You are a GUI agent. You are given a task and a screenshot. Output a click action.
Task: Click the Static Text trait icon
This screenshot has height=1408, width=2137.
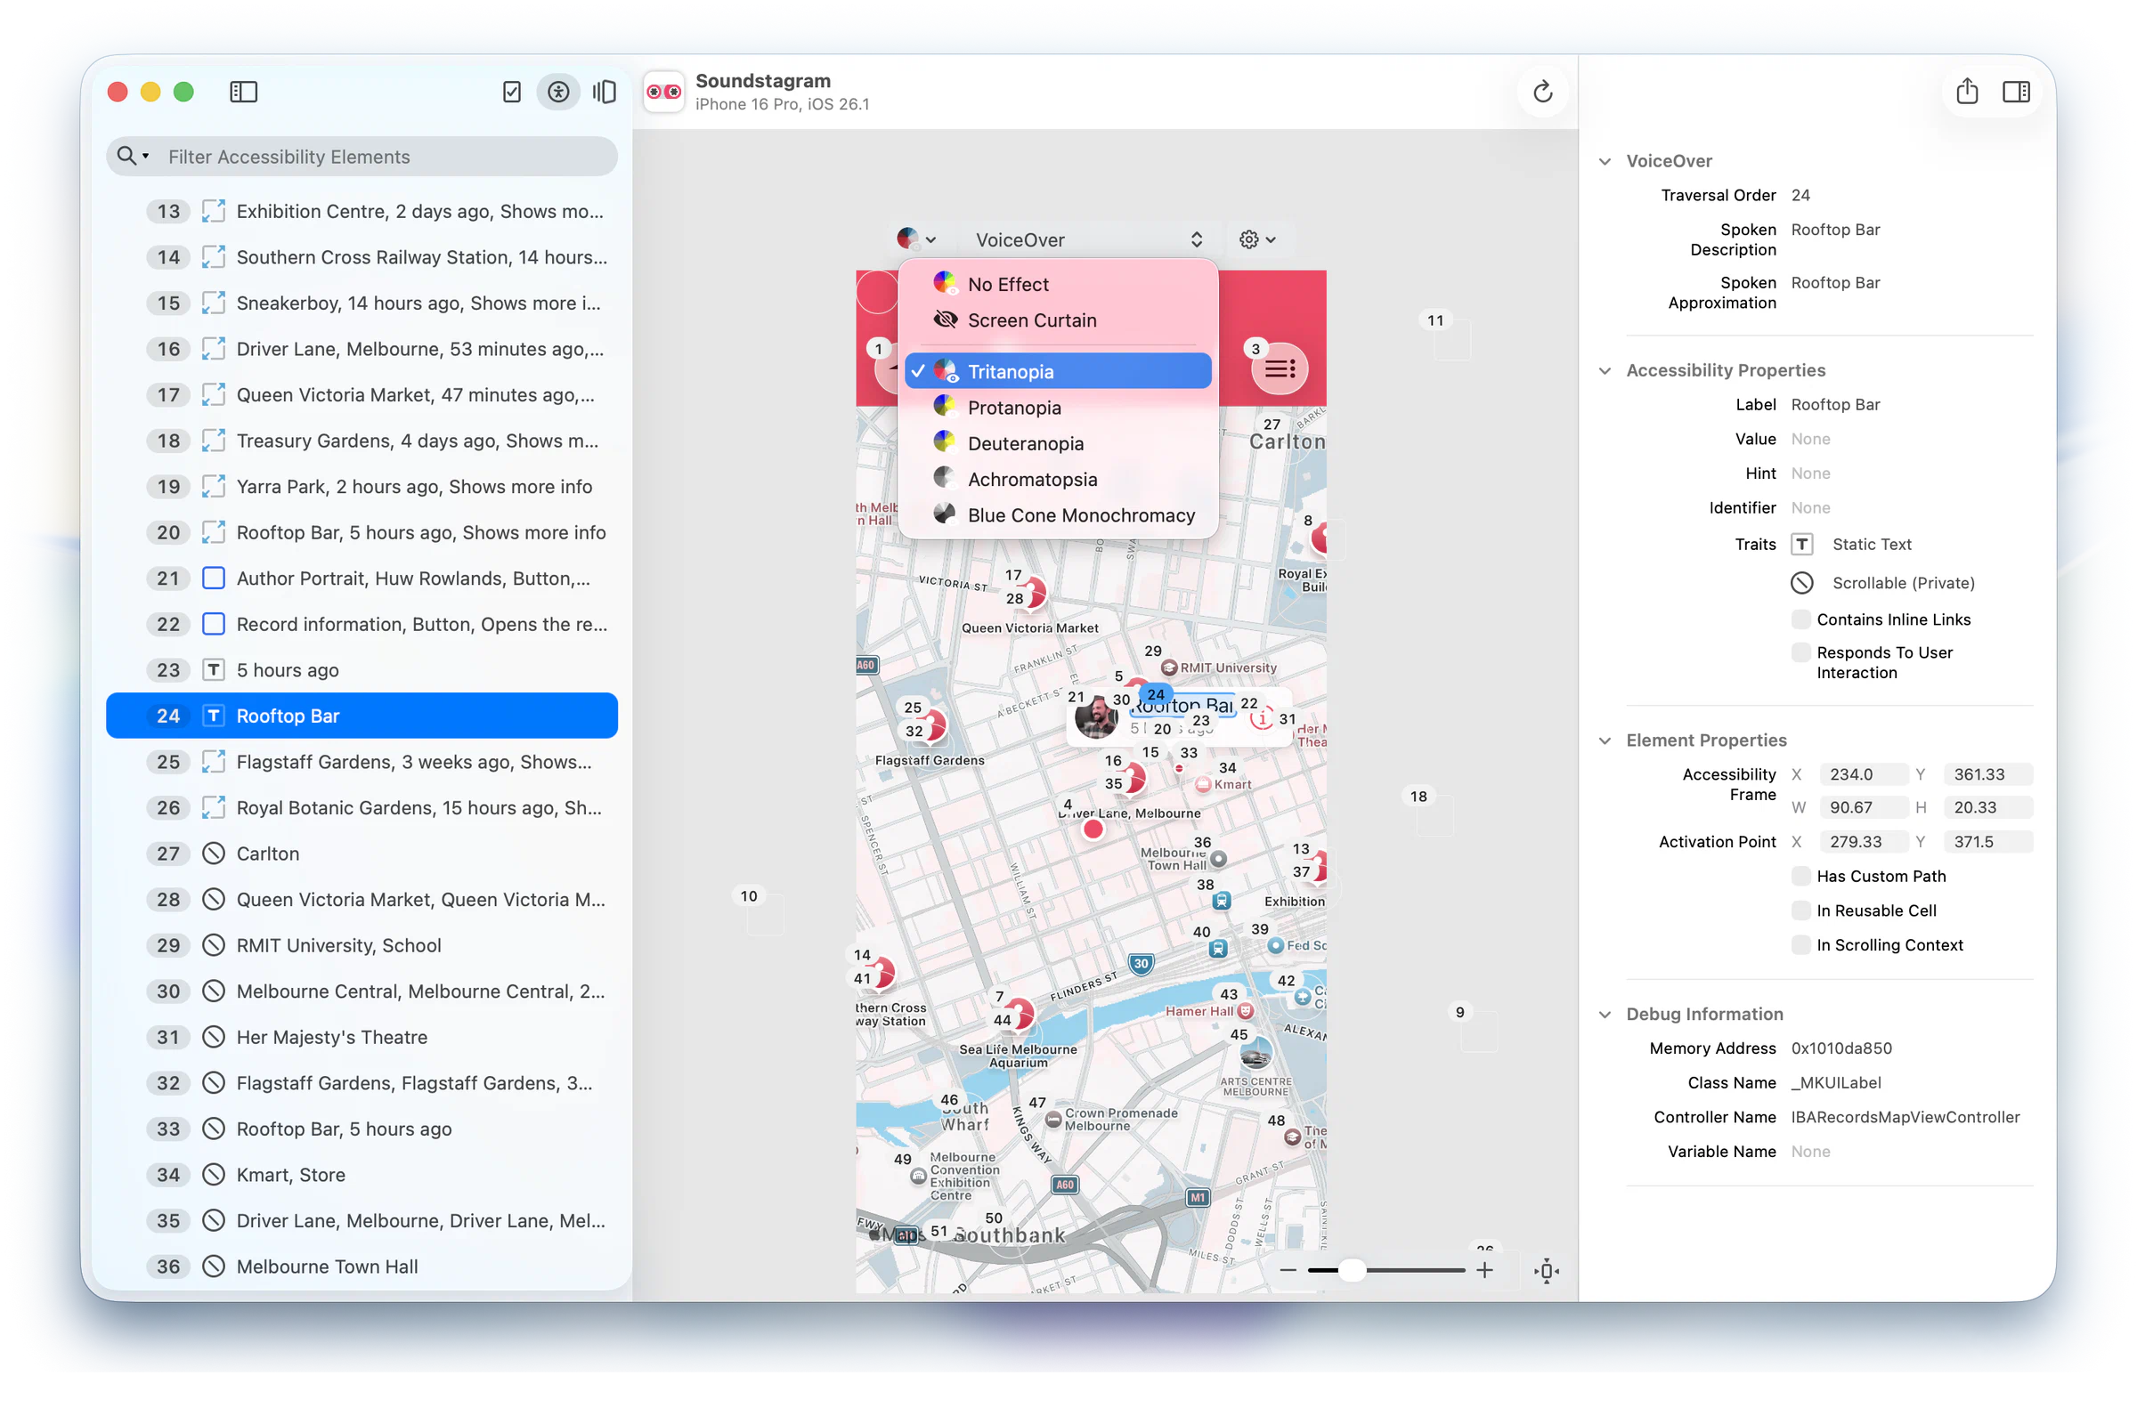pos(1801,544)
